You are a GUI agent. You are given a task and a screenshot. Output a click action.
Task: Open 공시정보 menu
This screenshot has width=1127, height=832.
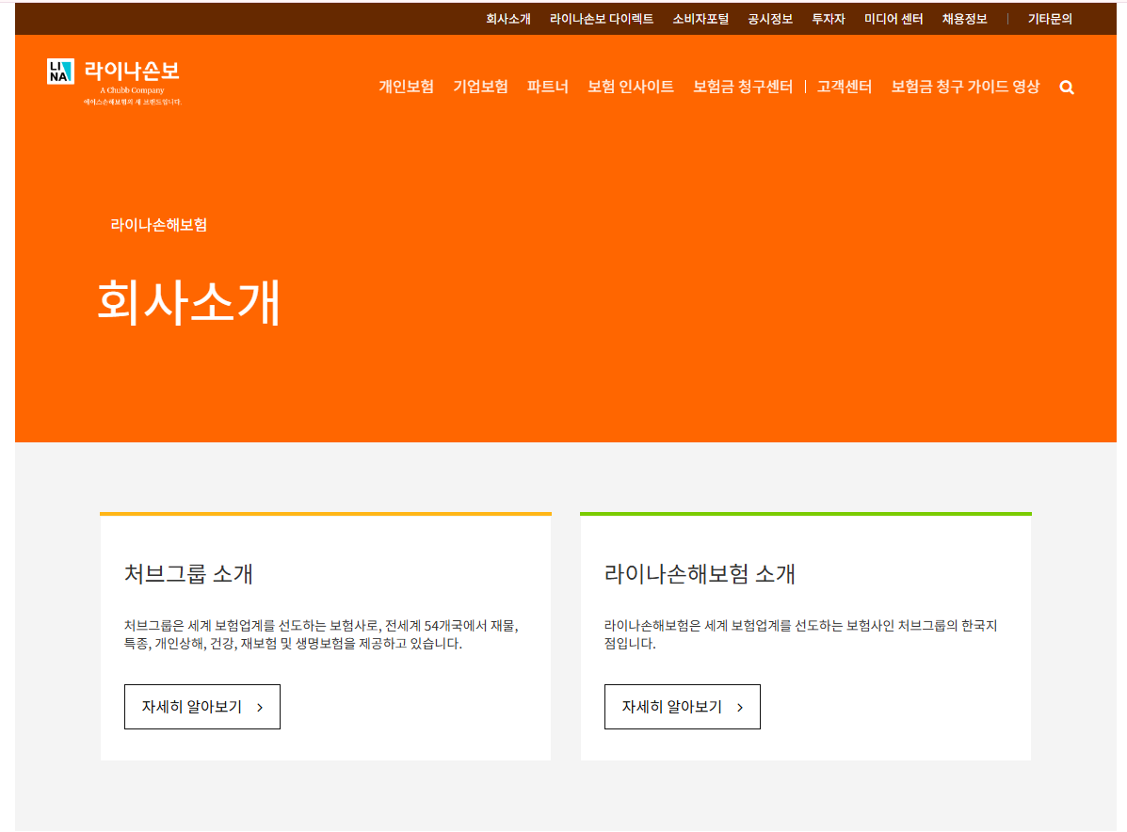click(x=770, y=20)
